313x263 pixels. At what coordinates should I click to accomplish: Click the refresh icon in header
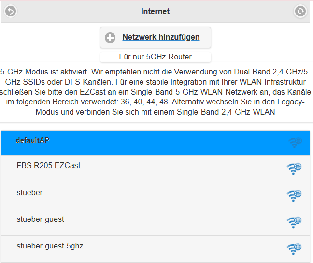point(300,11)
